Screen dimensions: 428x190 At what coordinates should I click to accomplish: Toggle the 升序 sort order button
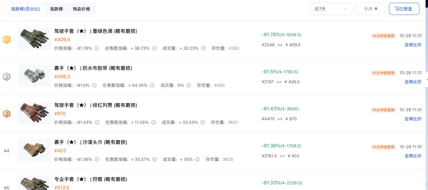tap(371, 9)
